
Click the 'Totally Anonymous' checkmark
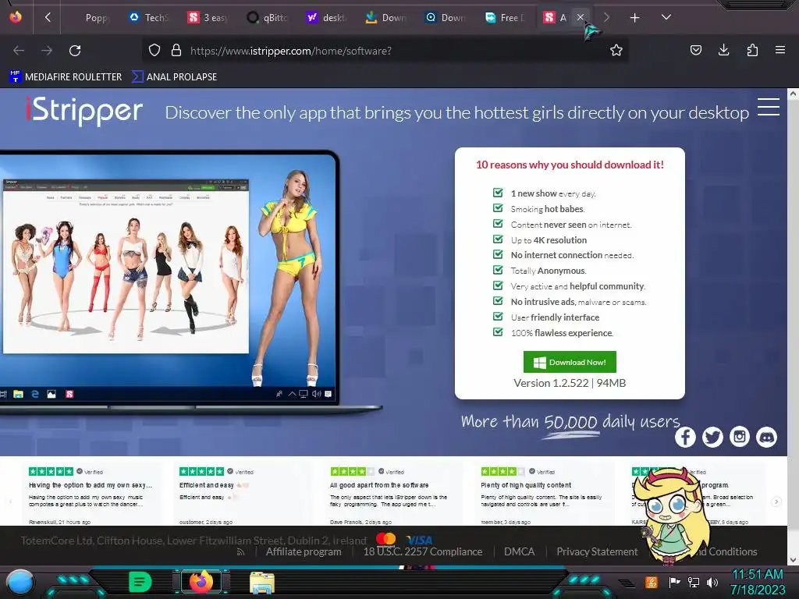[x=498, y=269]
